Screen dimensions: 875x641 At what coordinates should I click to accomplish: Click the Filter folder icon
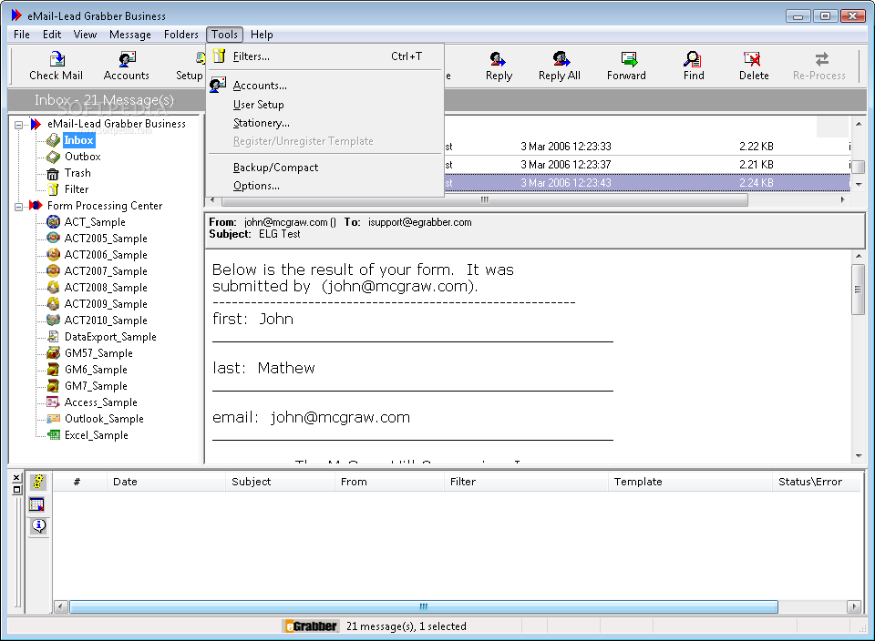pos(53,189)
